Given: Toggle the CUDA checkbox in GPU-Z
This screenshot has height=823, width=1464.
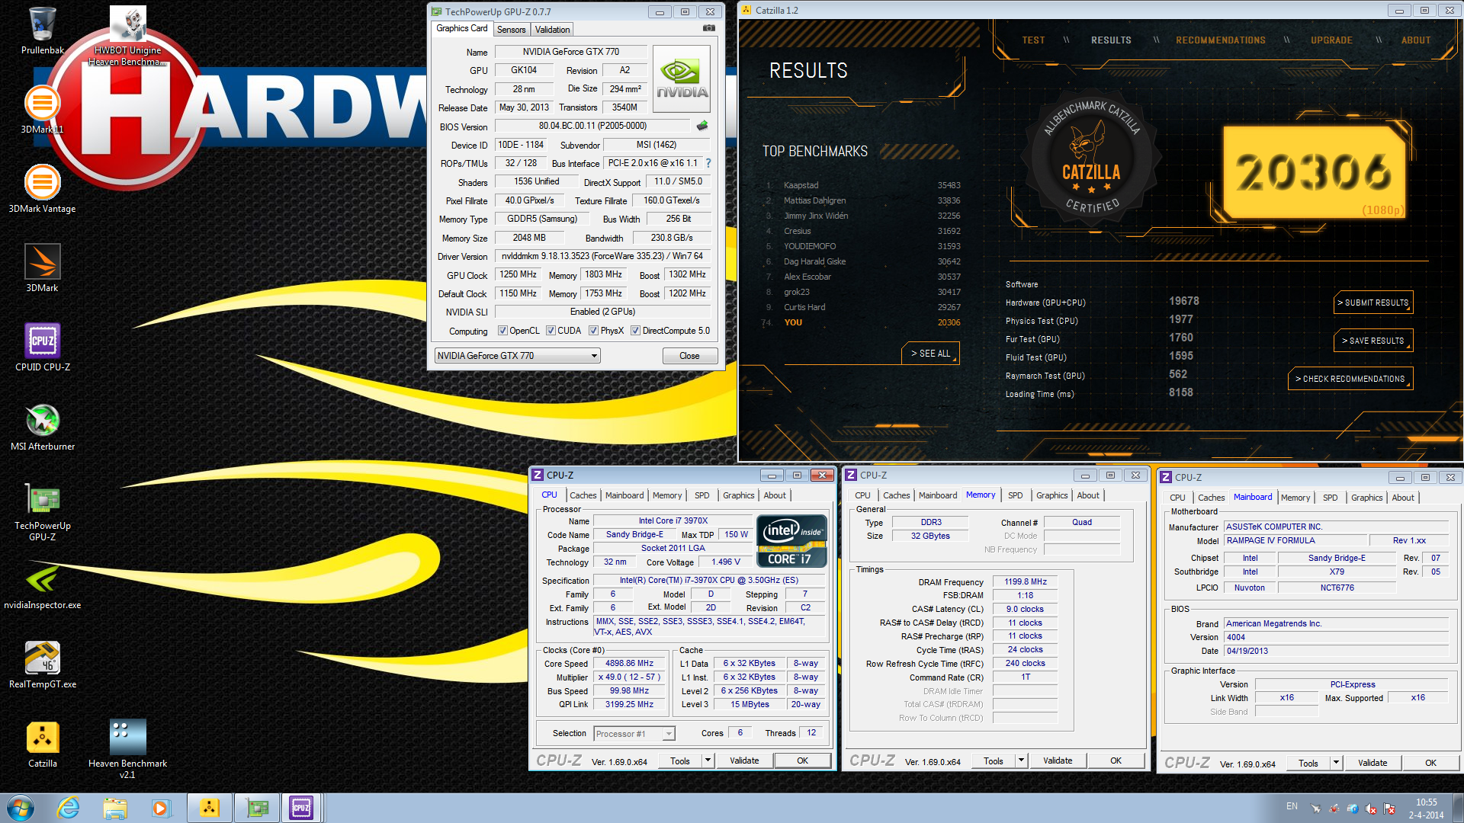Looking at the screenshot, I should coord(551,331).
